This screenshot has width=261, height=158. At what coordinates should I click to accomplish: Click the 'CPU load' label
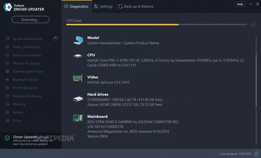click(74, 20)
